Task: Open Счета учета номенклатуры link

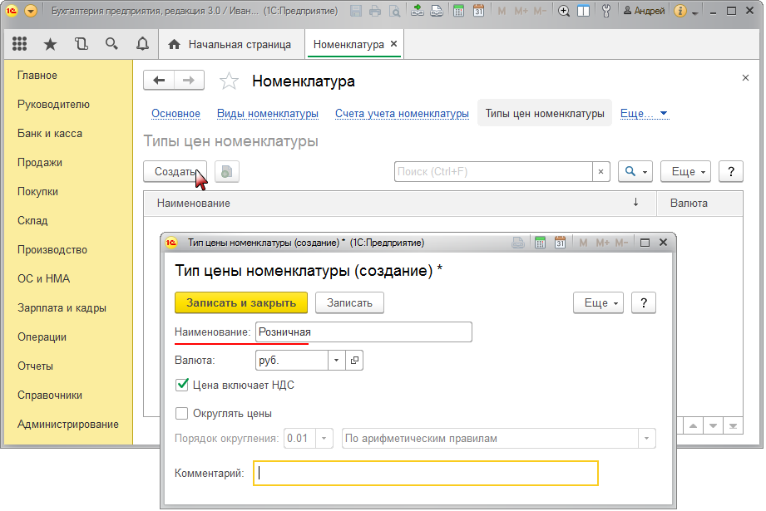Action: 402,114
